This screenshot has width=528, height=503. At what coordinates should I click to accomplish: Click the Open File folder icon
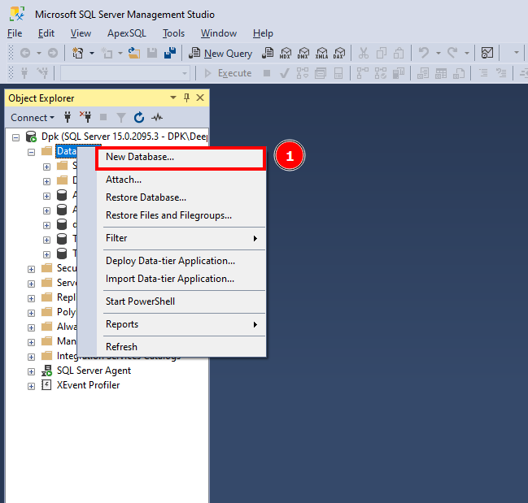tap(134, 53)
